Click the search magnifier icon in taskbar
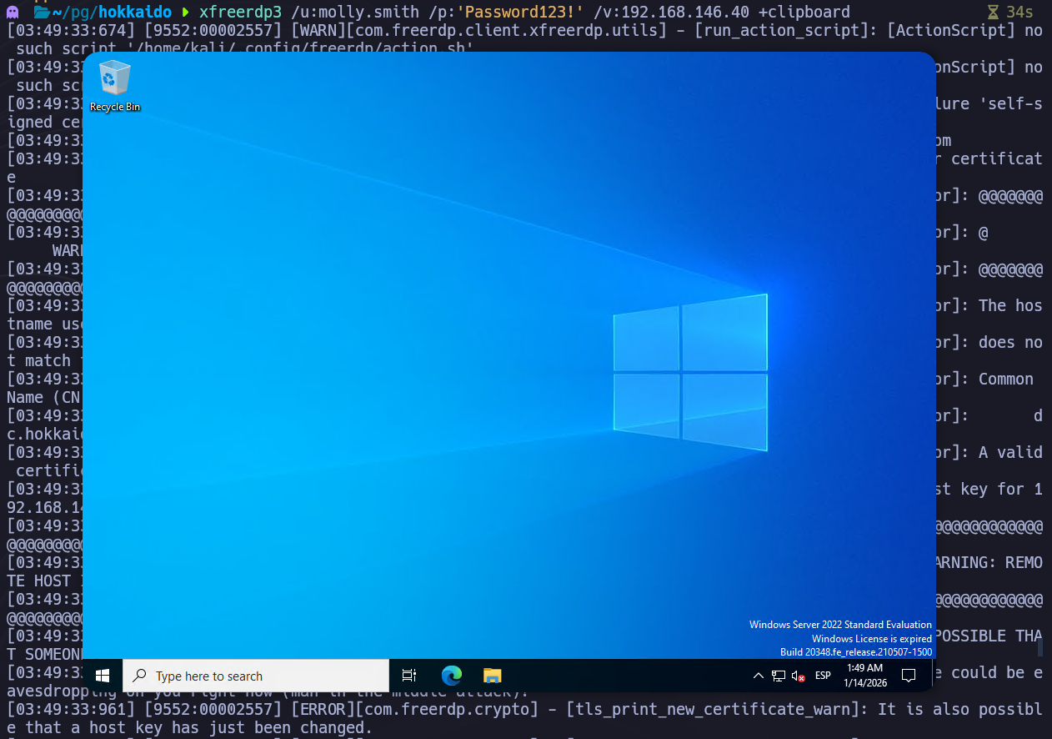1052x739 pixels. point(140,676)
